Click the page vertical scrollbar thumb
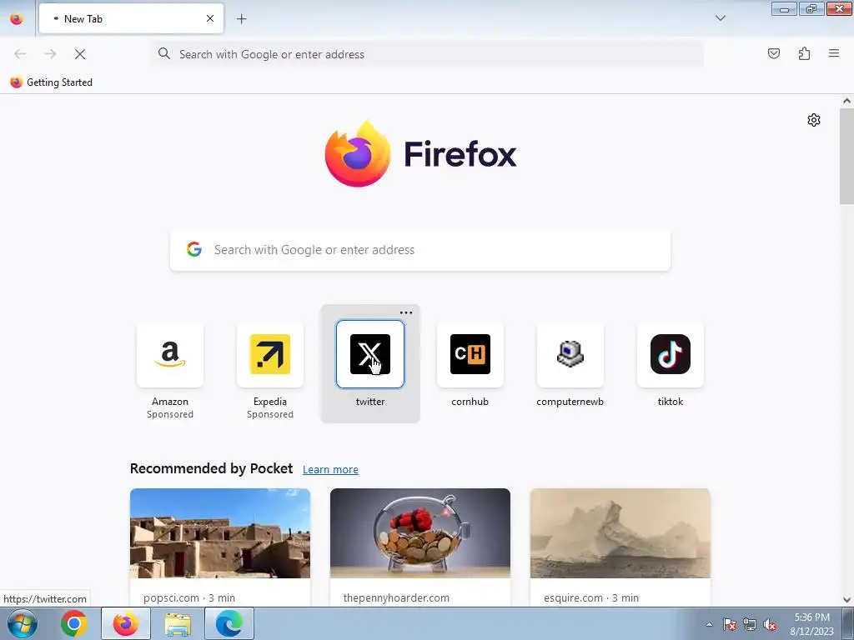The image size is (854, 640). [x=846, y=156]
